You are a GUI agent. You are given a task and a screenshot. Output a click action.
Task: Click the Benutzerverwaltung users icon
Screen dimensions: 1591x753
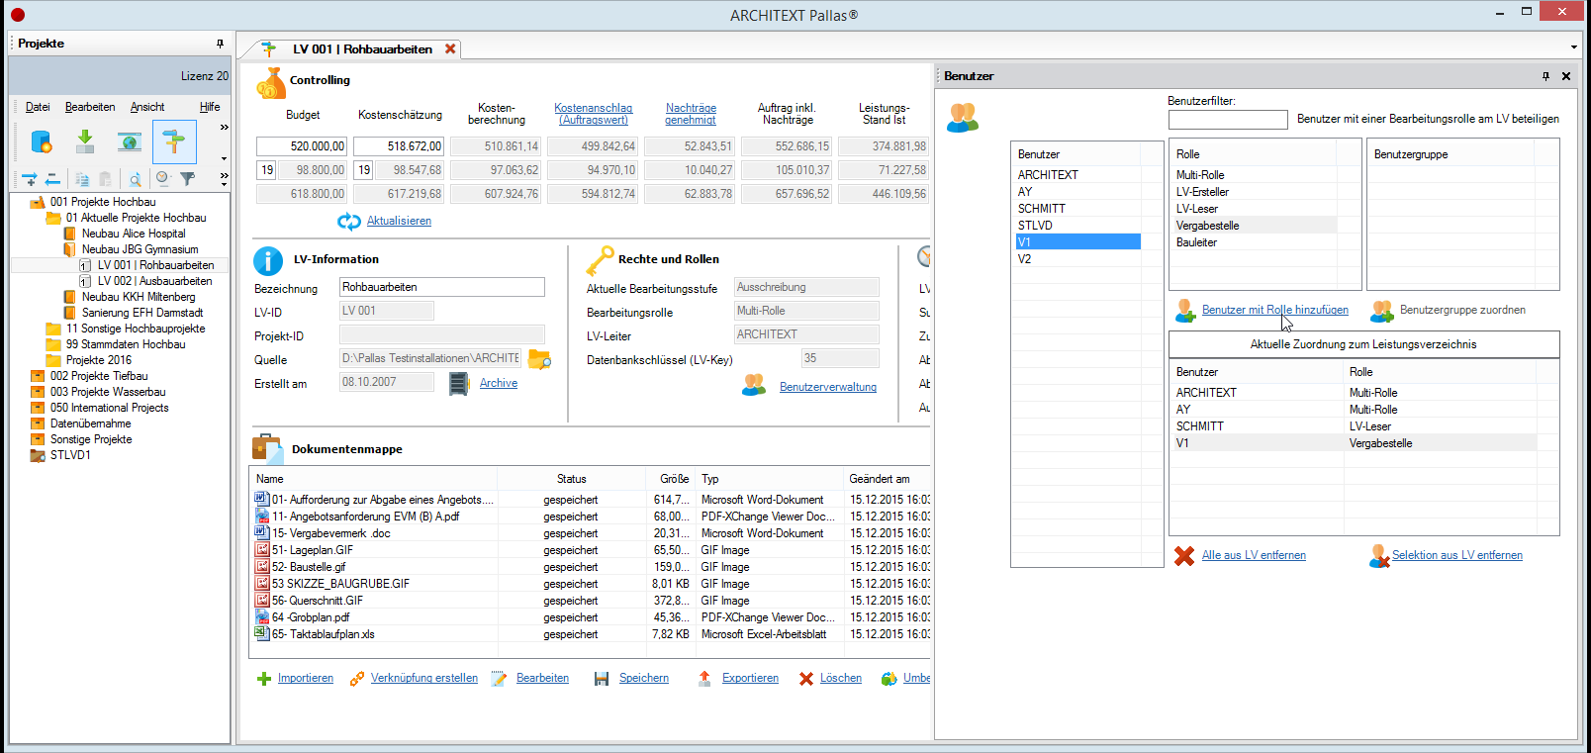754,386
